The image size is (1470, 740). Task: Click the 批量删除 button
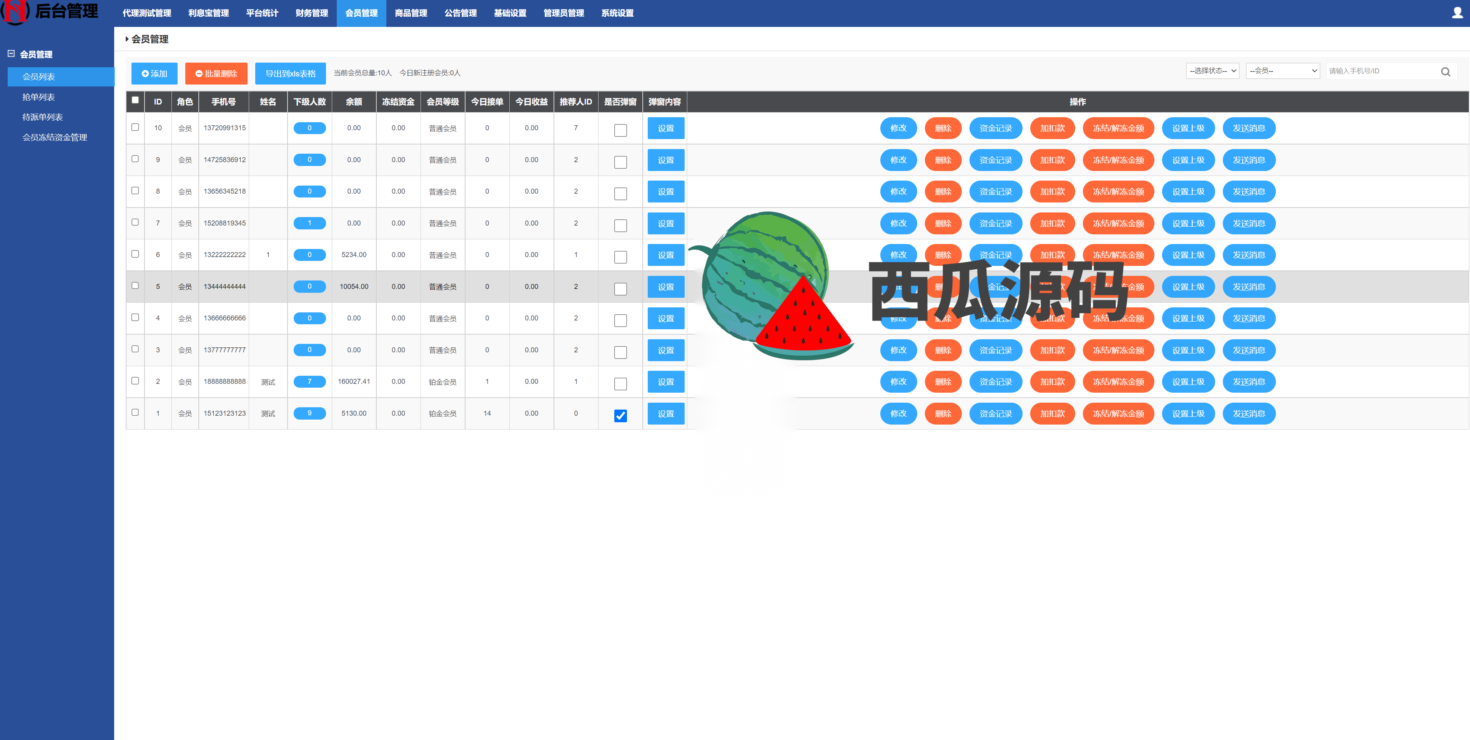click(216, 74)
